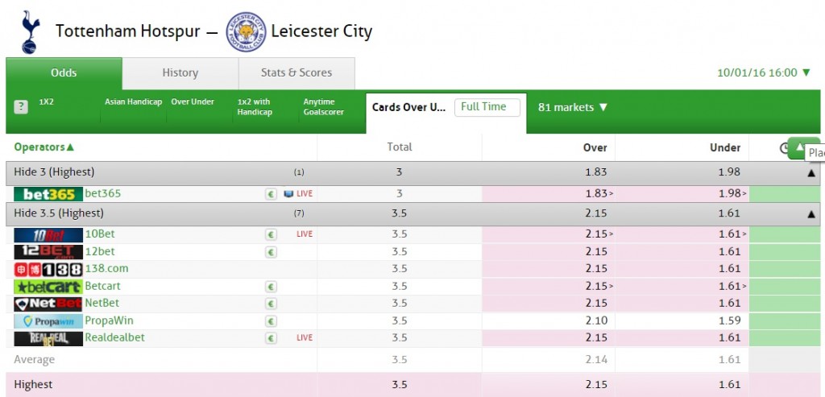Click 10Bet's Over odds 2.15 cell

(x=548, y=234)
